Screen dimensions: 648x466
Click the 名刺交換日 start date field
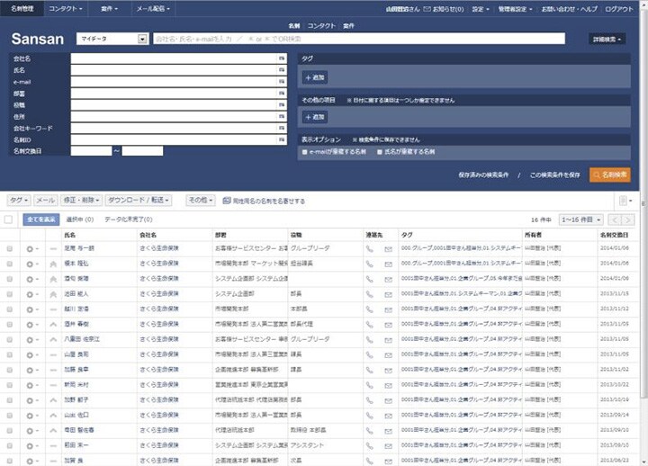[91, 151]
